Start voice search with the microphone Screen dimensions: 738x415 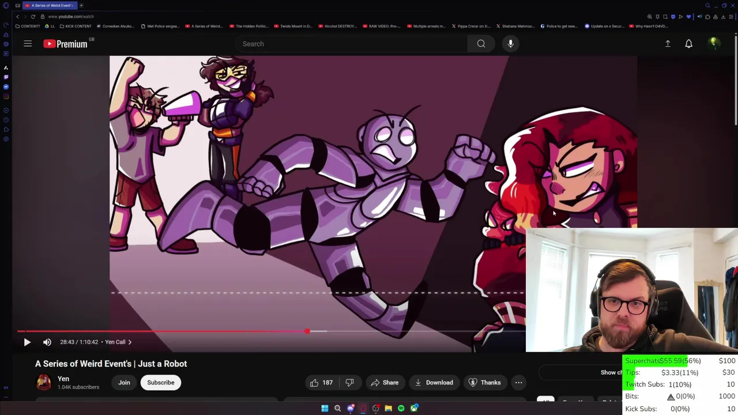tap(510, 44)
